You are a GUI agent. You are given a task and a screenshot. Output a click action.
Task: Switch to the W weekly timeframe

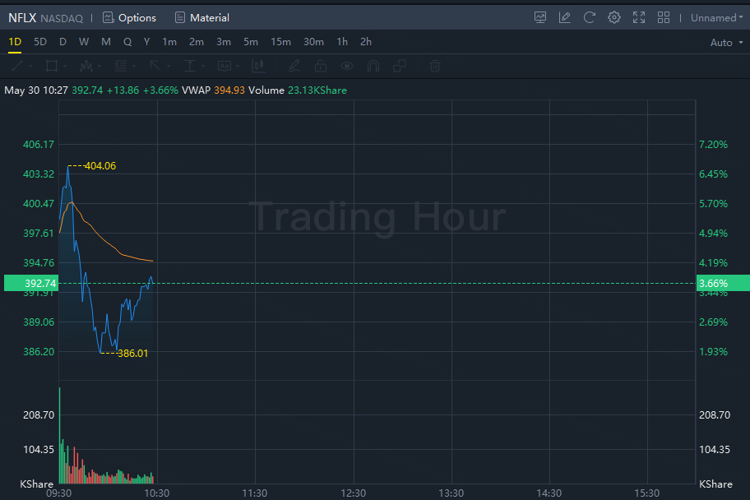pos(84,42)
